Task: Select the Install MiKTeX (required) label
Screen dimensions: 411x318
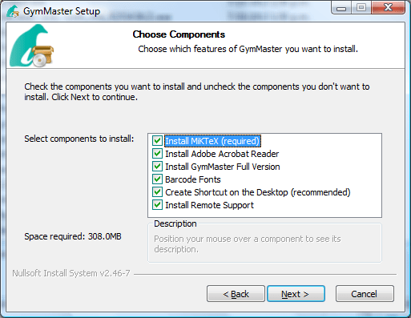Action: (212, 141)
